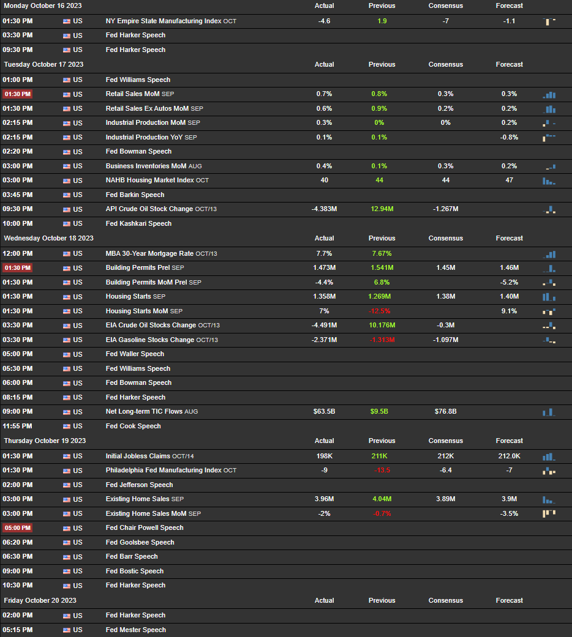
Task: Click the Thursday October 19 2023 date header
Action: [x=45, y=441]
